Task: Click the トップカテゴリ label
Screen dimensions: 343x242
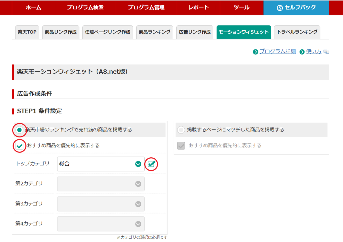Action: (x=32, y=164)
